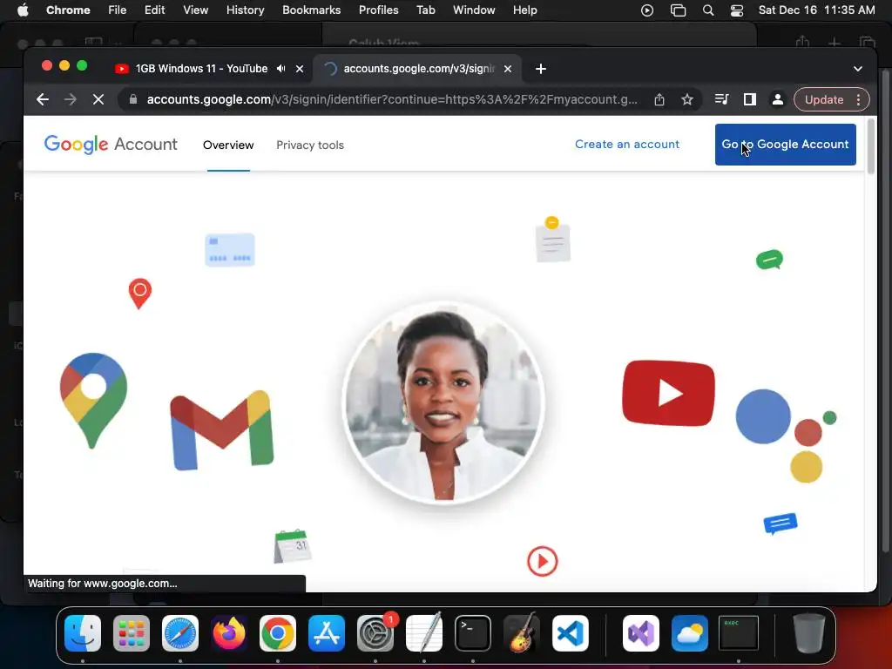The width and height of the screenshot is (892, 669).
Task: Open the Apple menu
Action: pyautogui.click(x=22, y=10)
